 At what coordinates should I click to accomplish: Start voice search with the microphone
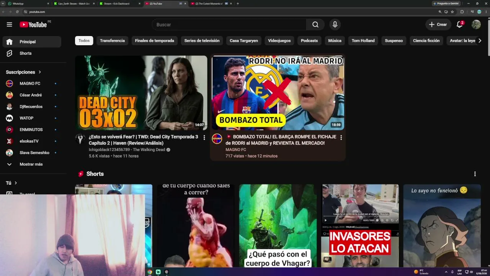coord(335,25)
